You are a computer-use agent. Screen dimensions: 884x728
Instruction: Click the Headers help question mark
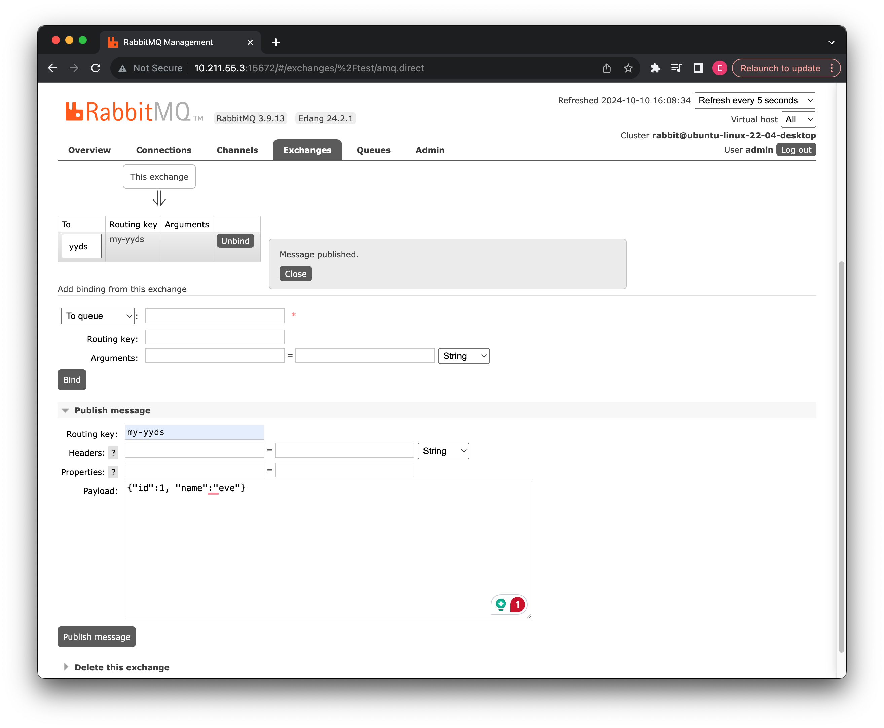(113, 453)
